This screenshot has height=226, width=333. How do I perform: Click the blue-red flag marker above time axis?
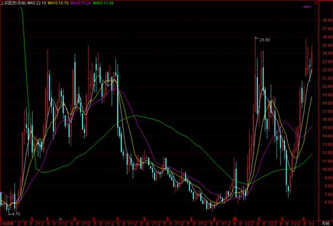(61, 219)
